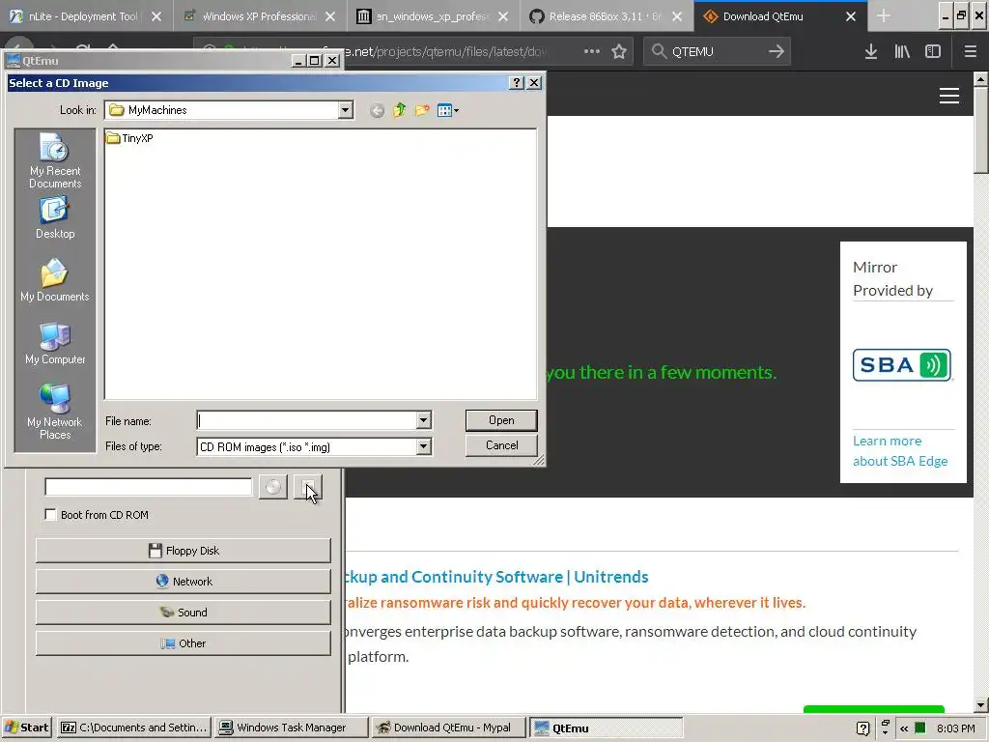Click the 8:03 PM clock
This screenshot has width=989, height=742.
pyautogui.click(x=955, y=728)
